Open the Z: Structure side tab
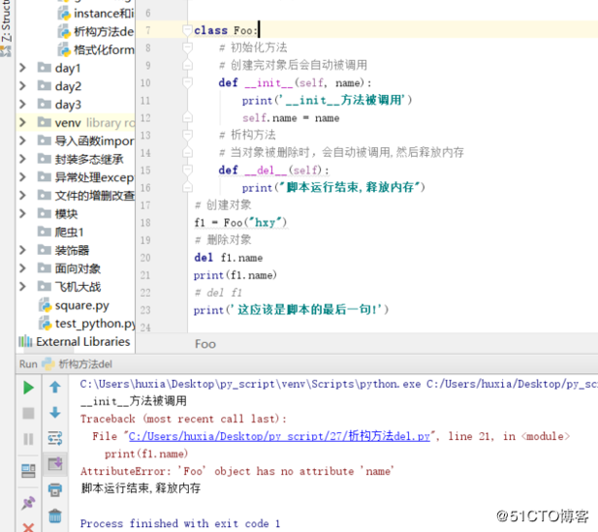598x532 pixels. point(6,21)
